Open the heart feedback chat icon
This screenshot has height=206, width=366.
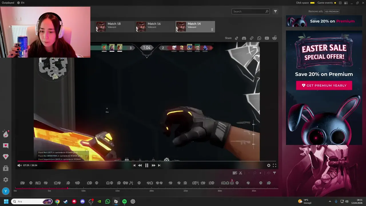point(6,146)
